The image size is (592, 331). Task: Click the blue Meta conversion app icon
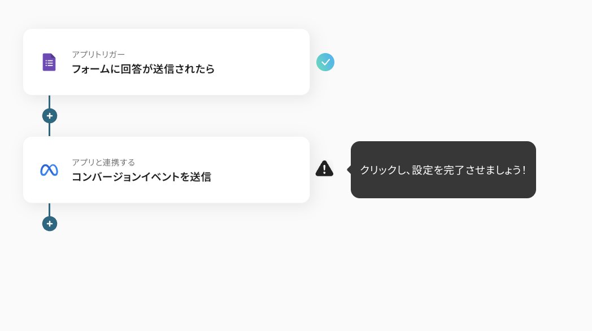point(49,169)
